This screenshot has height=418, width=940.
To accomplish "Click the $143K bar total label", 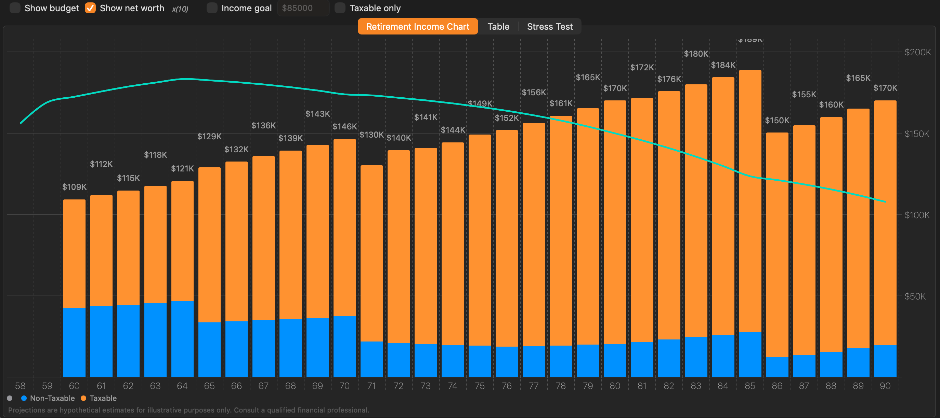I will click(317, 114).
